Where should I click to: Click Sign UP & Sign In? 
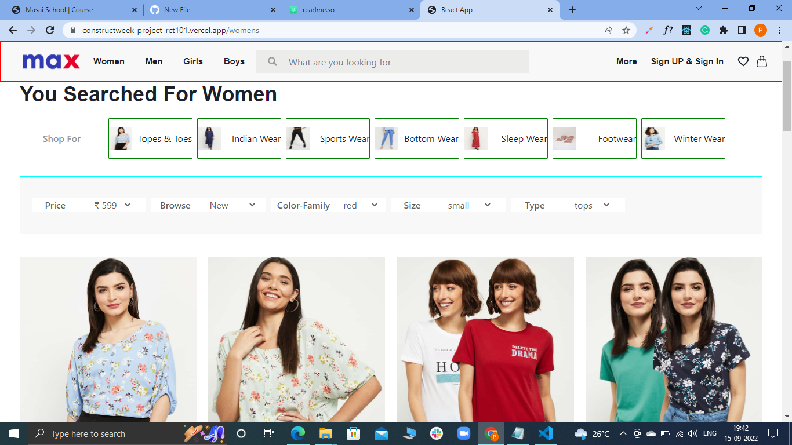[x=687, y=61]
